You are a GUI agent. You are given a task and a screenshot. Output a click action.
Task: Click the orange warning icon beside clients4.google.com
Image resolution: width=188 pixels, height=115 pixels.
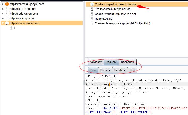coord(7,4)
